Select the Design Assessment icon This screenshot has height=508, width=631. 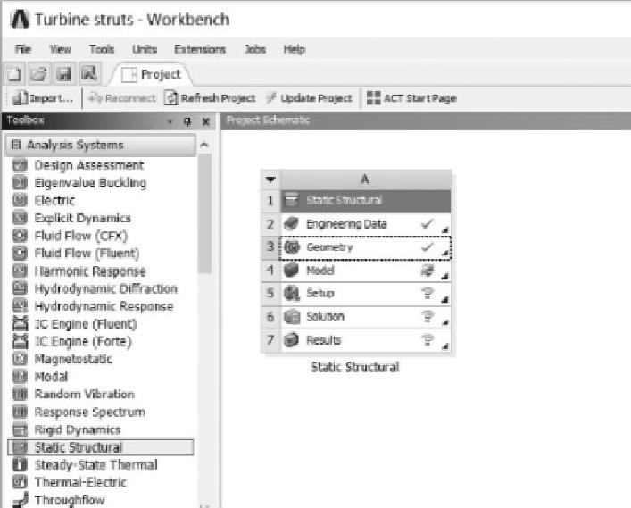click(x=20, y=165)
